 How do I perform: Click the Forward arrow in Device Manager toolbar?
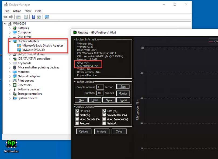click(11, 17)
